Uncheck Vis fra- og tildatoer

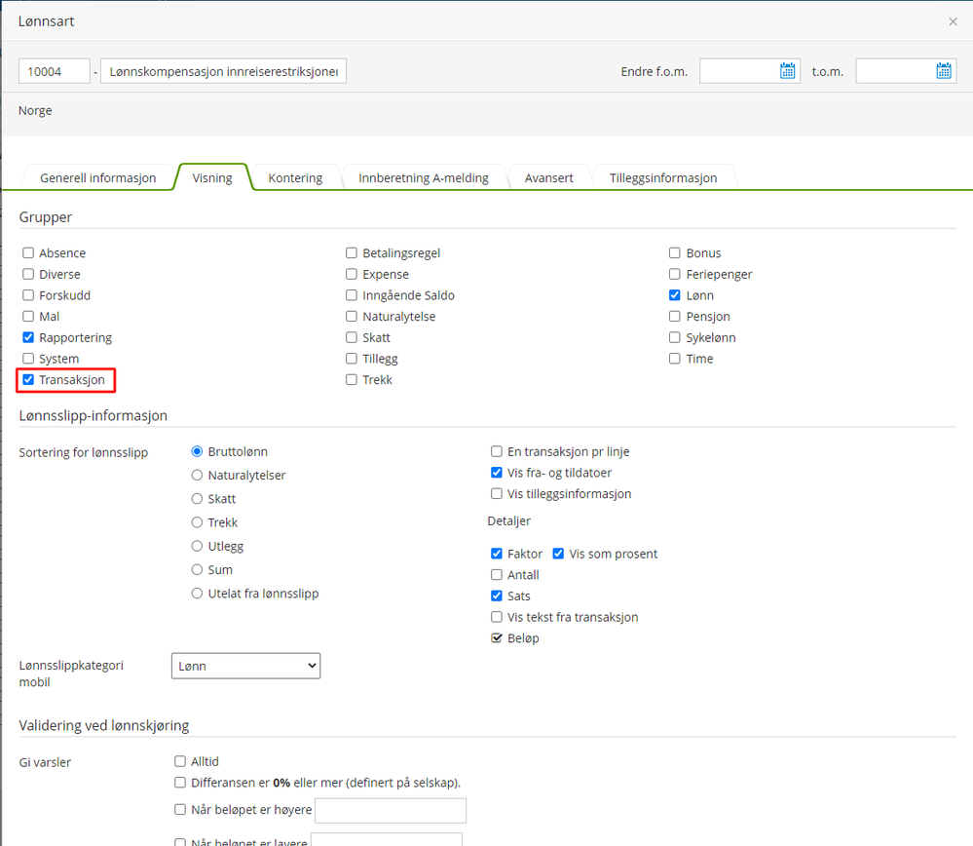coord(497,473)
